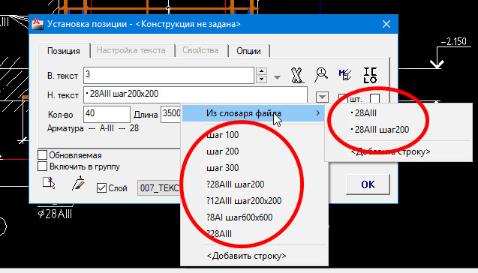Image resolution: width=478 pixels, height=273 pixels.
Task: Switch to the Настройка текста tab
Action: pyautogui.click(x=131, y=50)
